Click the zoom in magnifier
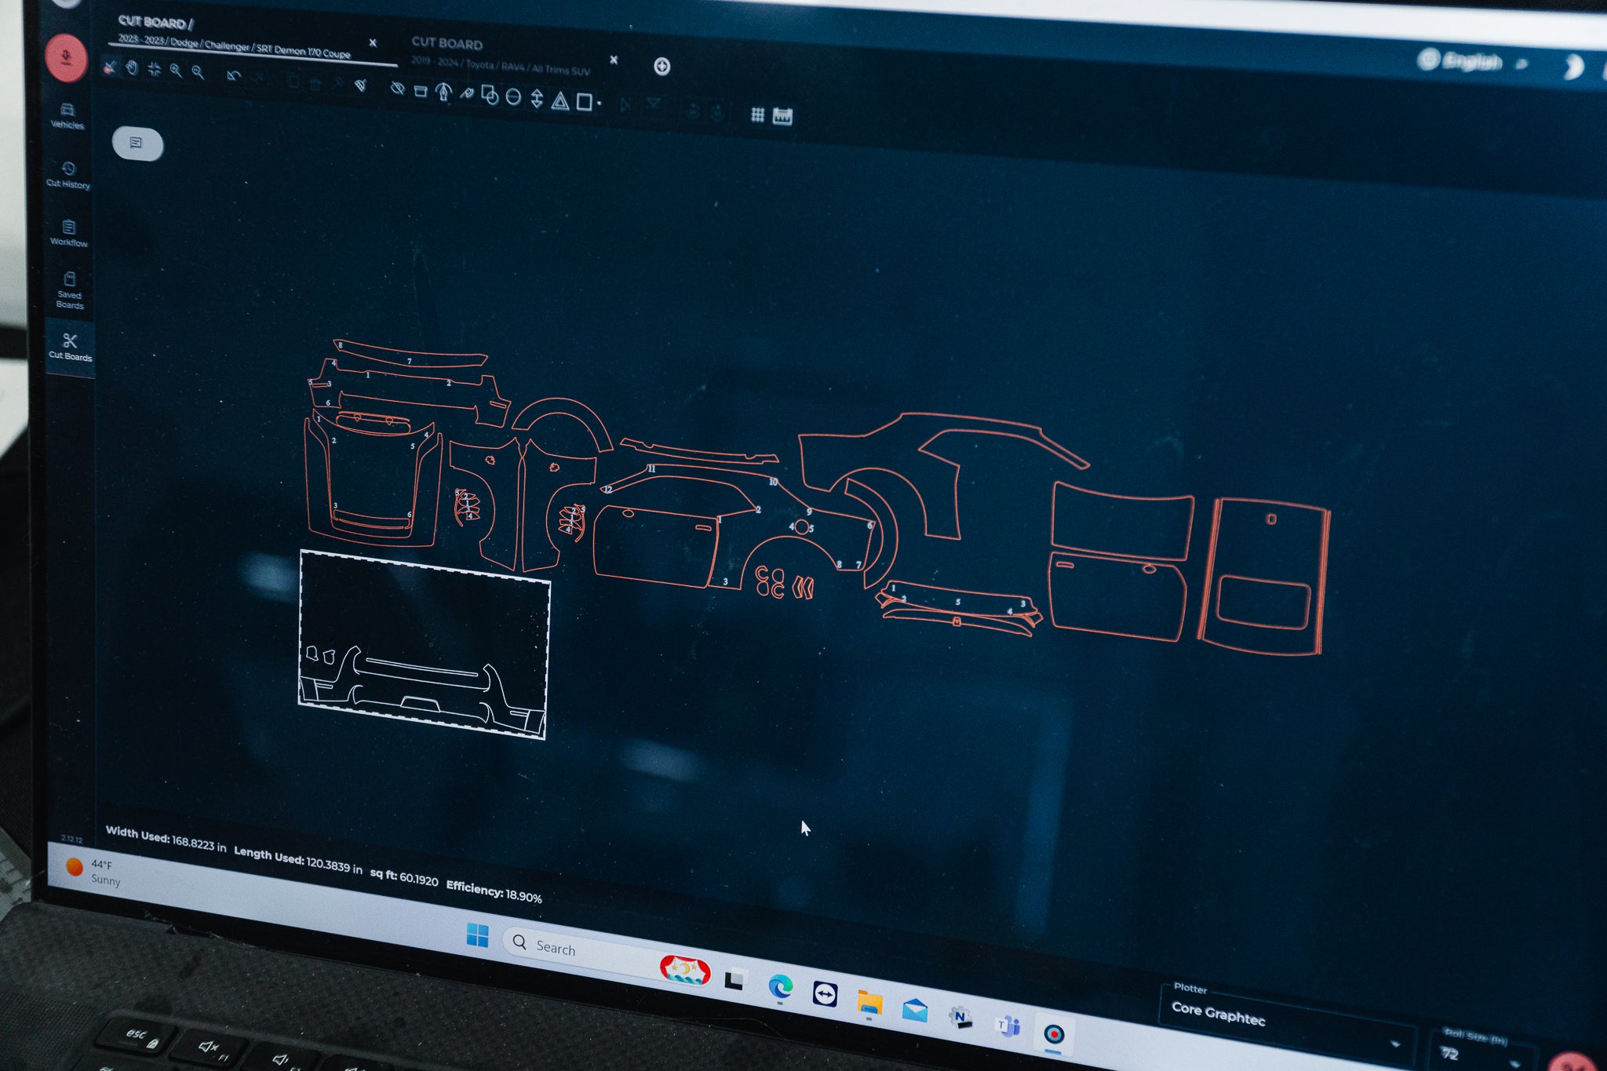Image resolution: width=1607 pixels, height=1071 pixels. pos(176,71)
